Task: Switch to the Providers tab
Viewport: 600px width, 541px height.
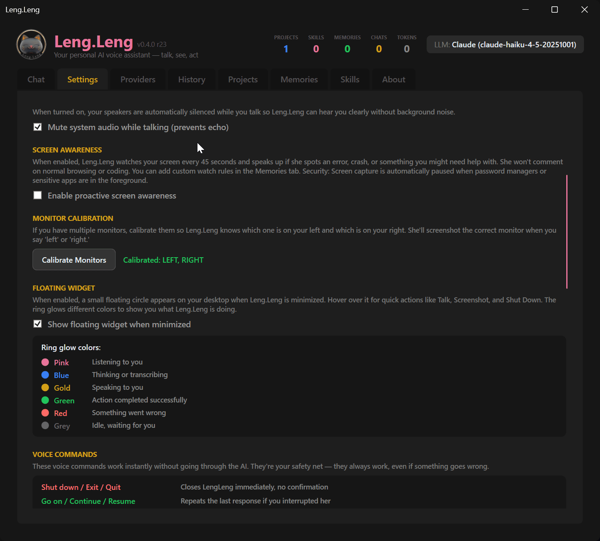Action: pos(138,79)
